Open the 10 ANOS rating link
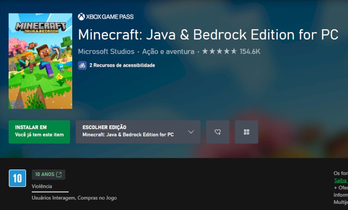 (48, 174)
